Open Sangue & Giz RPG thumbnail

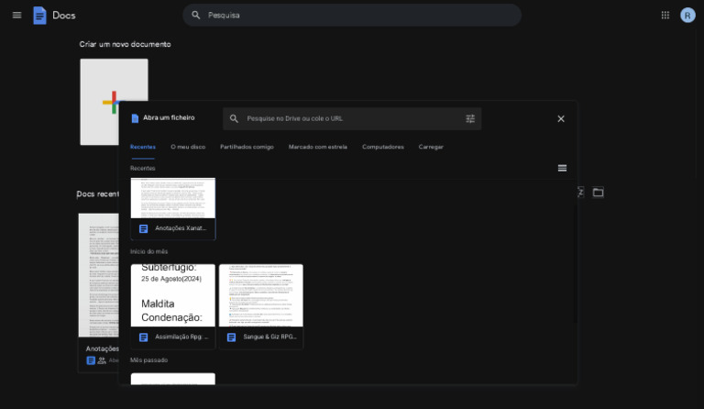point(261,295)
